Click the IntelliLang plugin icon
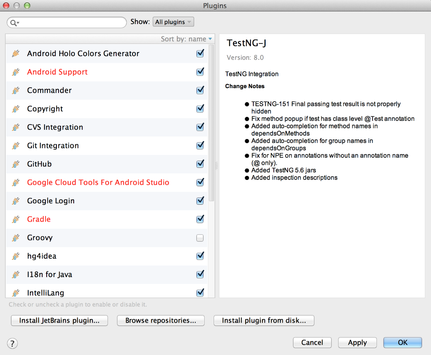Image resolution: width=431 pixels, height=355 pixels. pyautogui.click(x=16, y=293)
